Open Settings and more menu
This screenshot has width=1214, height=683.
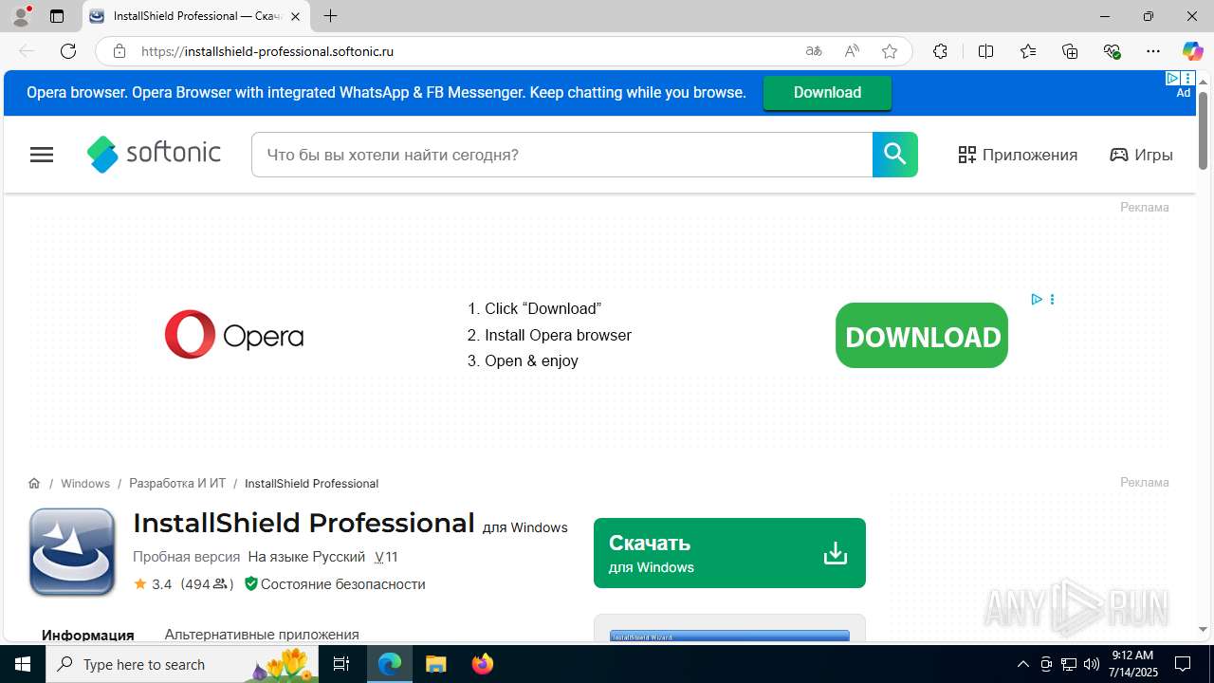click(x=1153, y=51)
